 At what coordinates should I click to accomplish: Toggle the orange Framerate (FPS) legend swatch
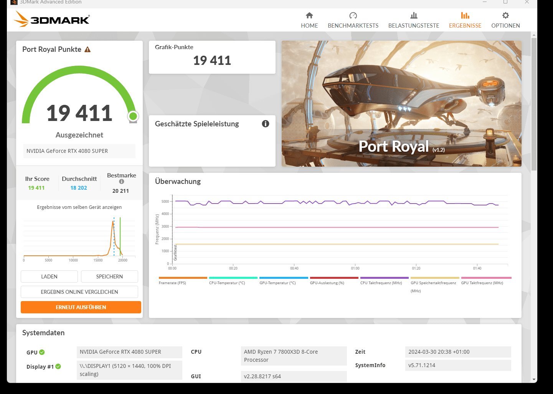click(183, 278)
